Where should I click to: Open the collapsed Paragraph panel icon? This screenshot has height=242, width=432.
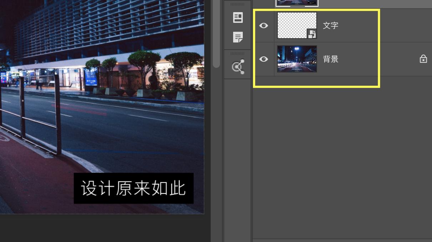coord(237,37)
